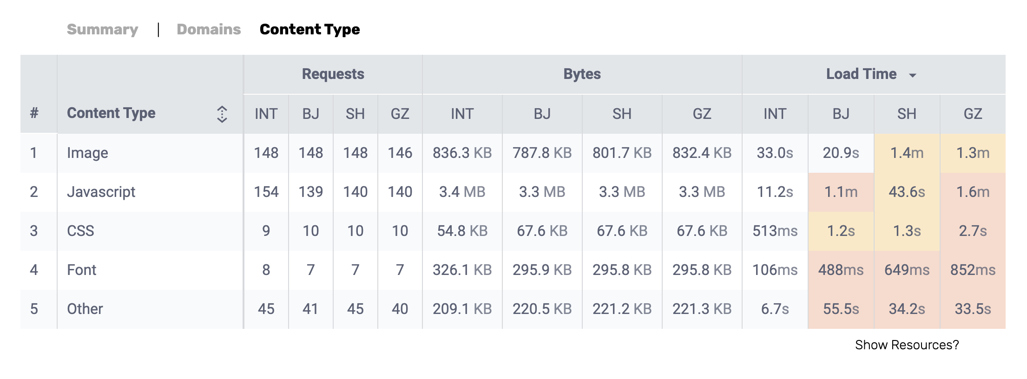Click the # column header
The width and height of the screenshot is (1027, 379).
(x=34, y=113)
